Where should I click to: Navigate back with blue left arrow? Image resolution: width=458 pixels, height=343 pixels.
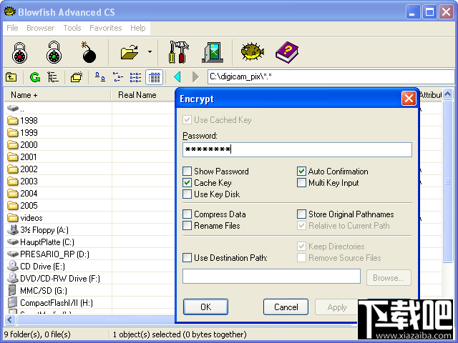(x=177, y=77)
